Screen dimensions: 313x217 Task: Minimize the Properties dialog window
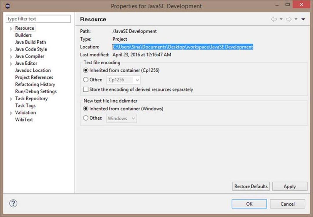pos(277,5)
